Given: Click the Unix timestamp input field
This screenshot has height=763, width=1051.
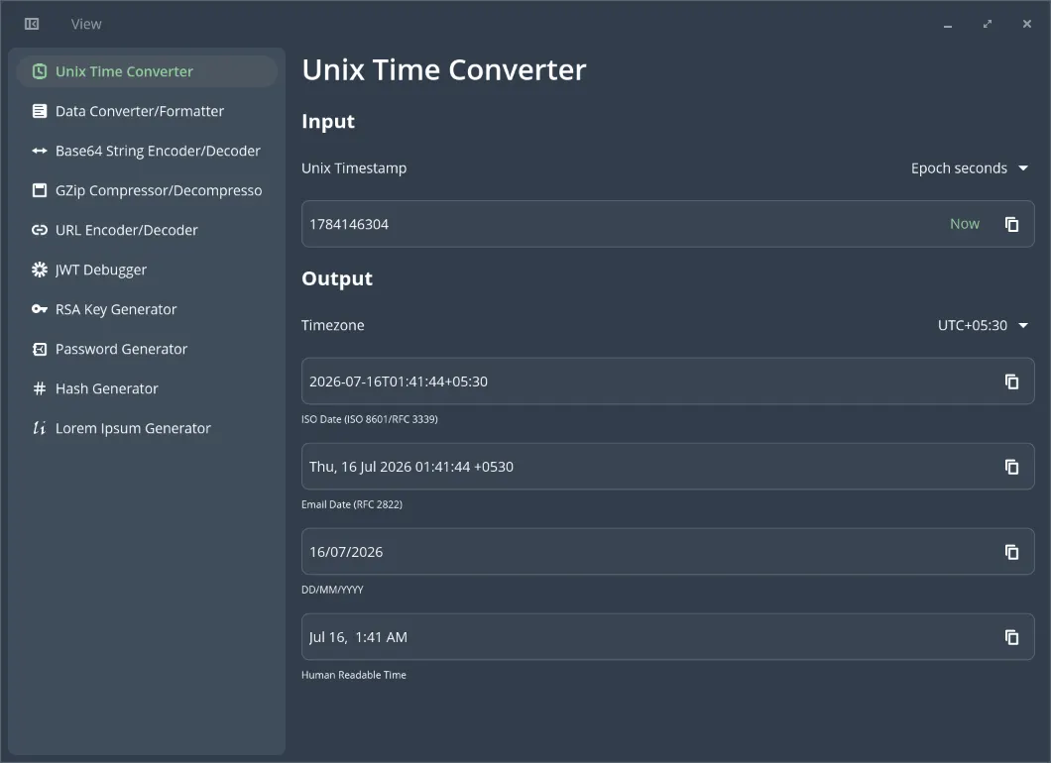Looking at the screenshot, I should coord(667,224).
